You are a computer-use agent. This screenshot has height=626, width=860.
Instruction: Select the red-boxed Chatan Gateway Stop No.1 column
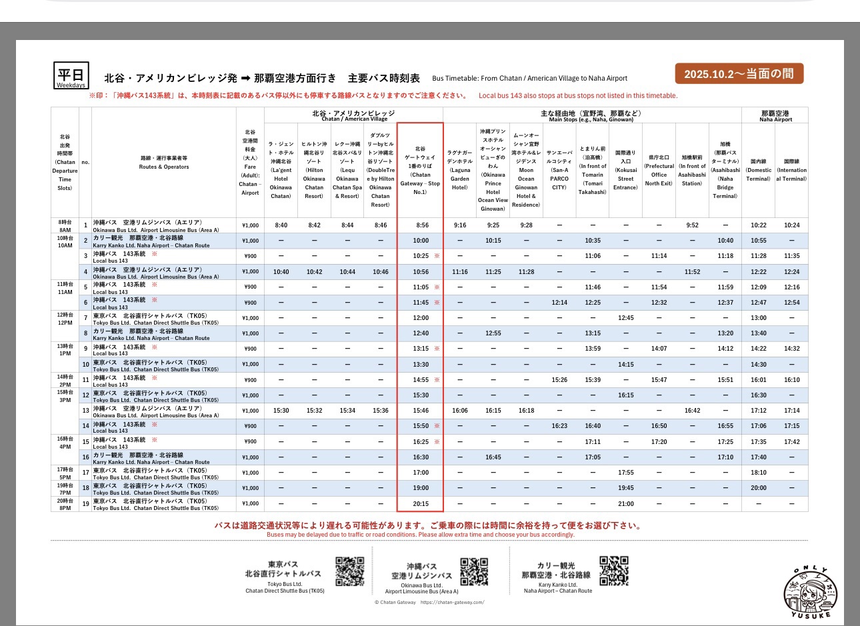point(421,169)
